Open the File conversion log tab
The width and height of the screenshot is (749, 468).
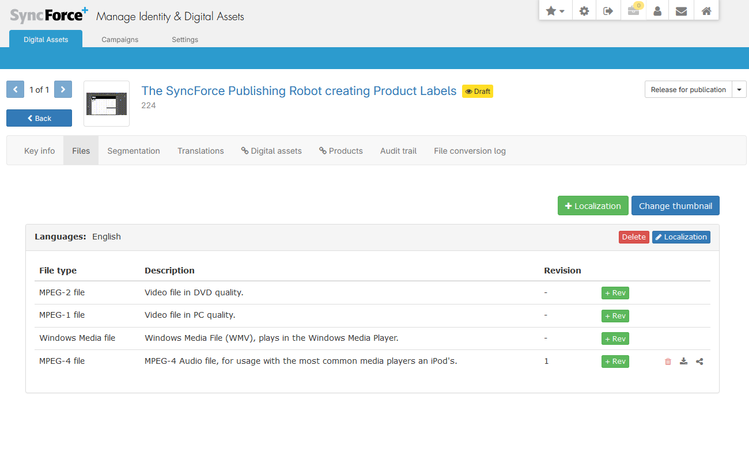[470, 151]
